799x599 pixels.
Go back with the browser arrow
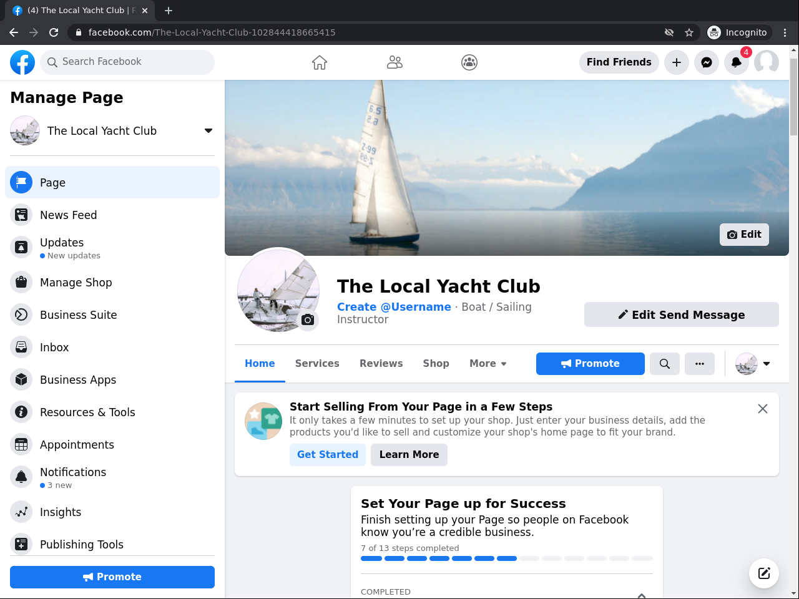14,32
